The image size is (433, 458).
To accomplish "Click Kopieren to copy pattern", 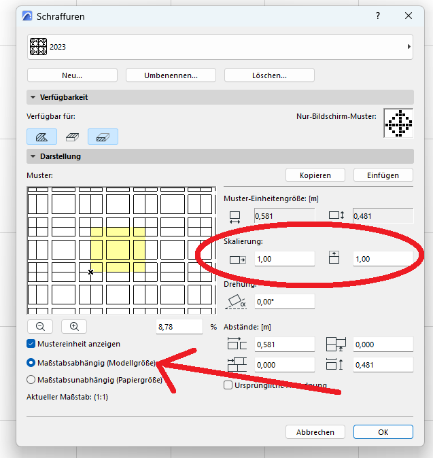I will click(315, 175).
